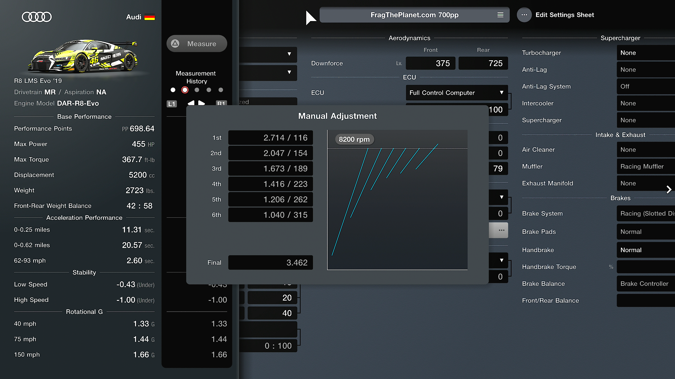Viewport: 675px width, 379px height.
Task: Select the Intercooler None field
Action: [x=646, y=103]
